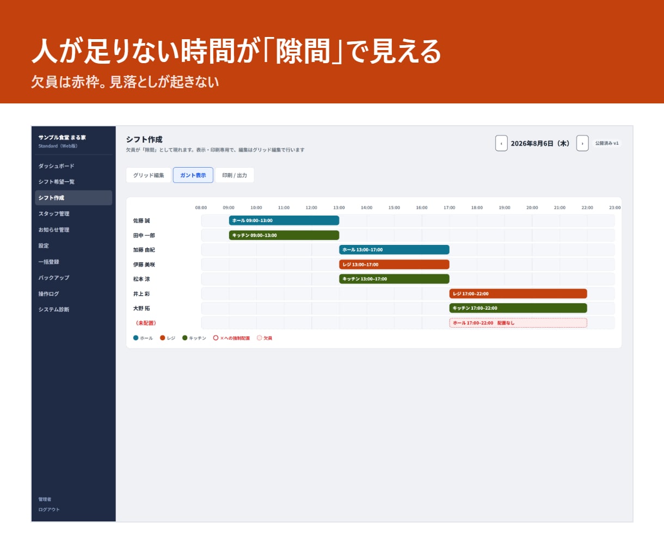The image size is (664, 553).
Task: Open スタッフ管理 in the sidebar
Action: 73,214
